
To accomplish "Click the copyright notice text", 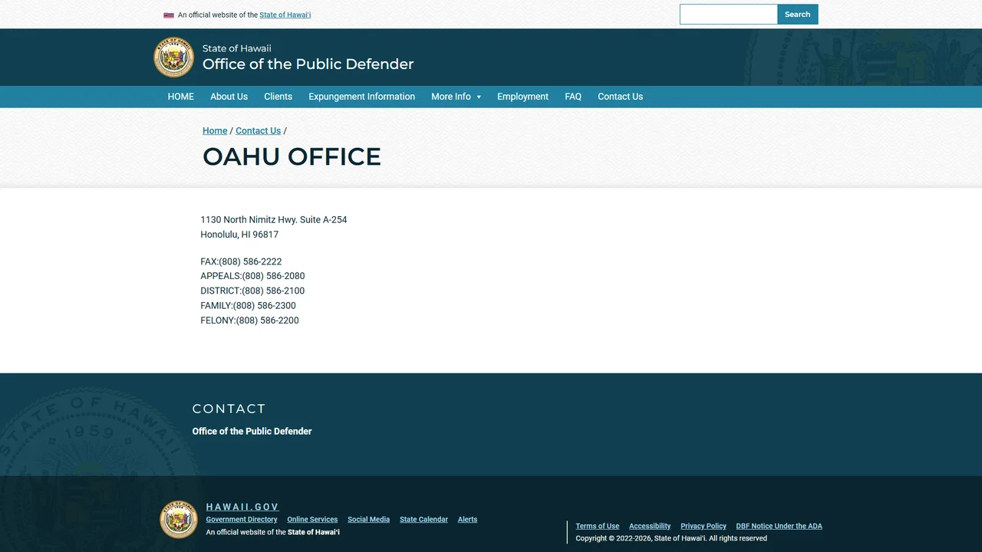I will [671, 539].
